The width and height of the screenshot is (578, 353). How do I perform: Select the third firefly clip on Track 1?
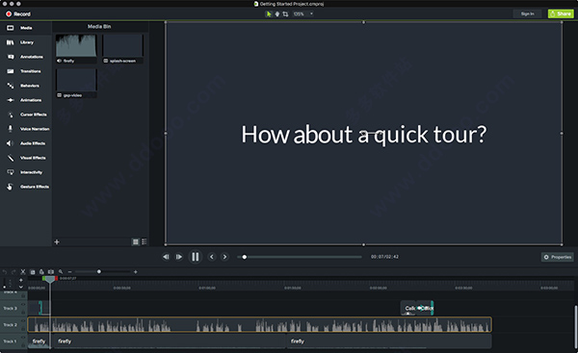coord(389,341)
